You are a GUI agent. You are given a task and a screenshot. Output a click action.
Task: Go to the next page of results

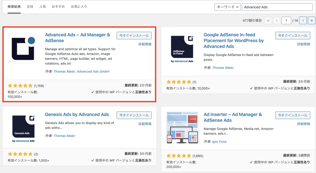pos(303,21)
